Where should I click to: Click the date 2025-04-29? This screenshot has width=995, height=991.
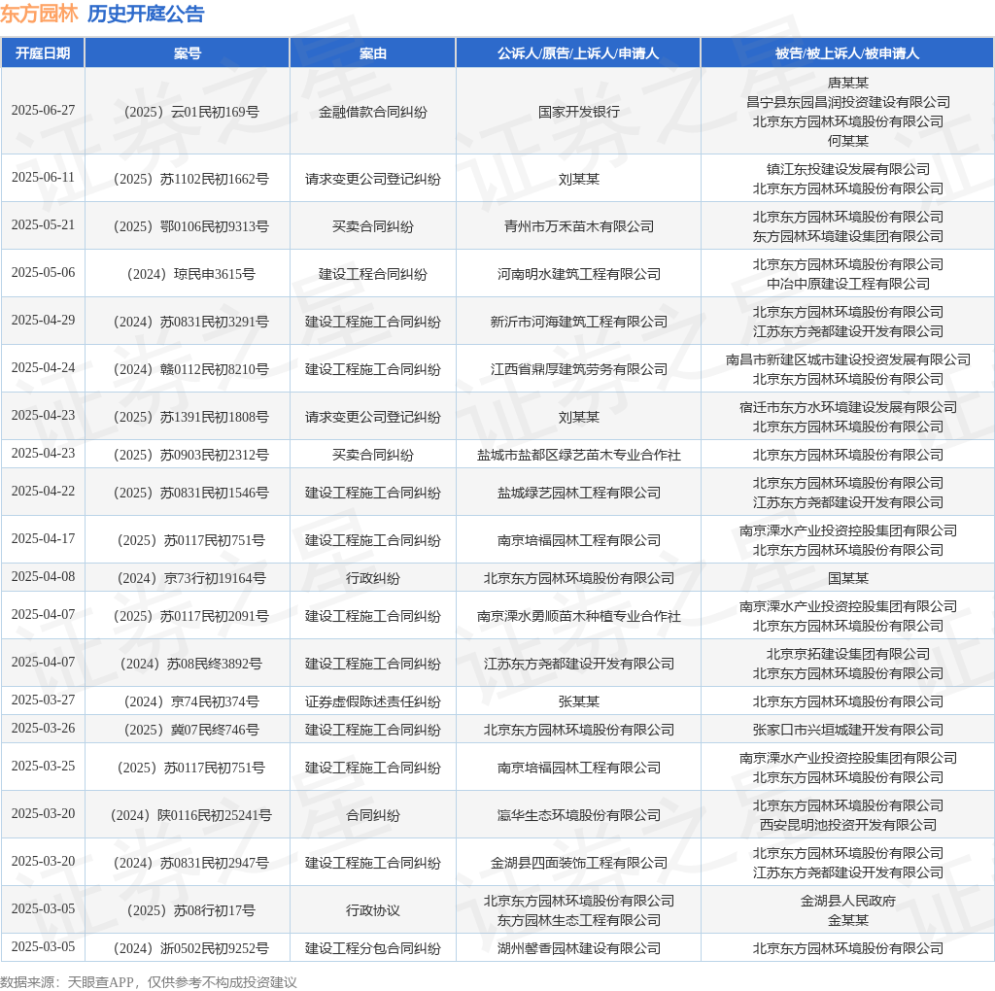pos(43,321)
